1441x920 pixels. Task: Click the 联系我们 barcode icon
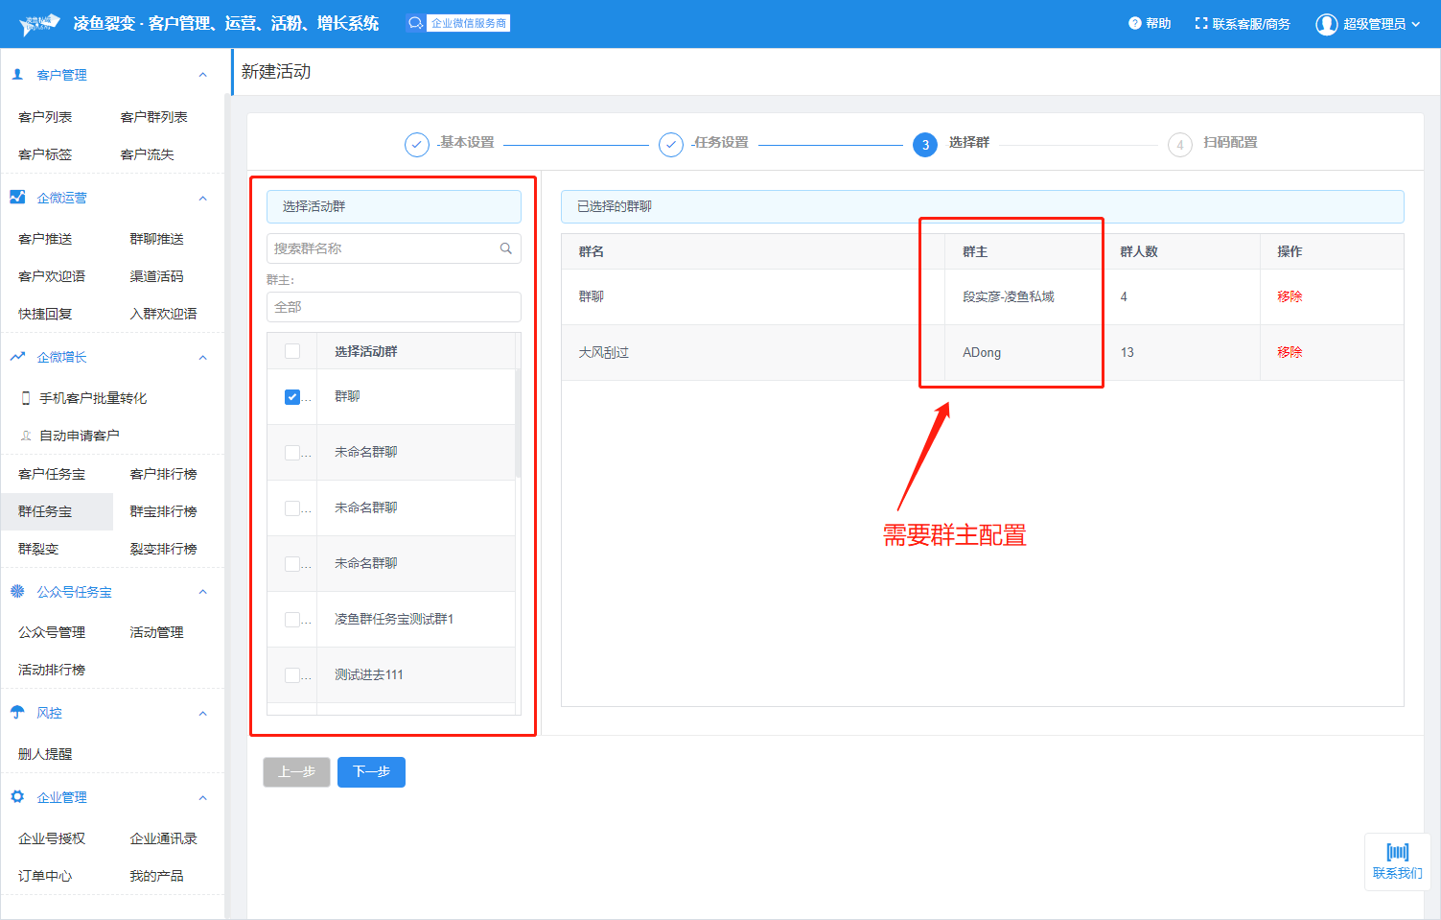(x=1397, y=852)
